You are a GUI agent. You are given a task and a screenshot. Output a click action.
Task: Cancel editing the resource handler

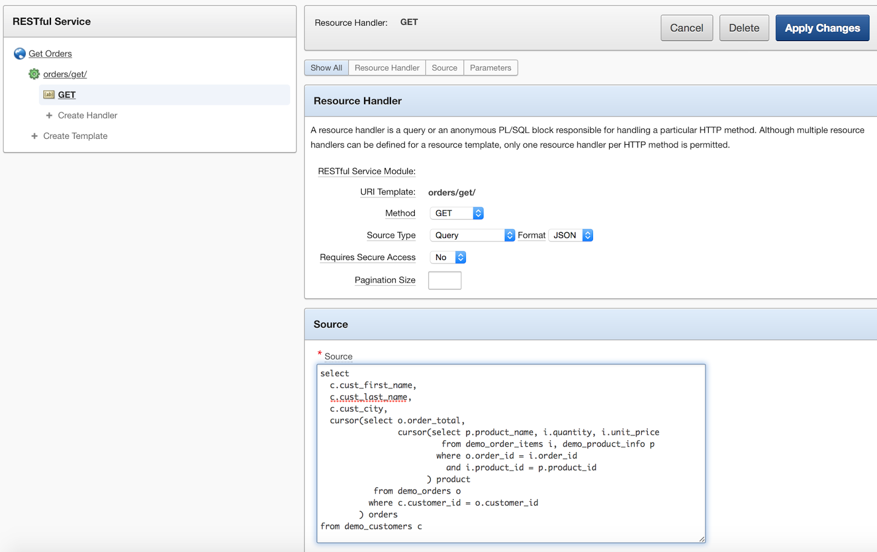coord(686,27)
